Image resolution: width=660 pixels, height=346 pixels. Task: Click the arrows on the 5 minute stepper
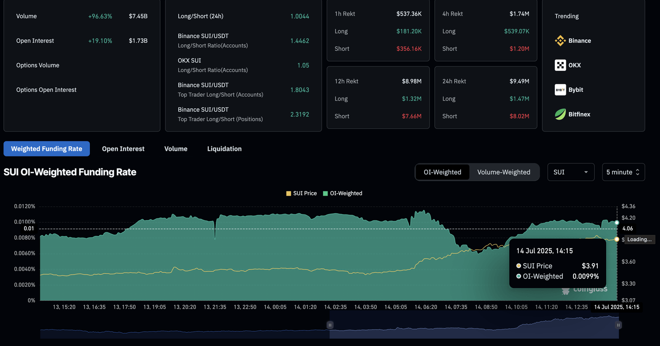pos(638,172)
